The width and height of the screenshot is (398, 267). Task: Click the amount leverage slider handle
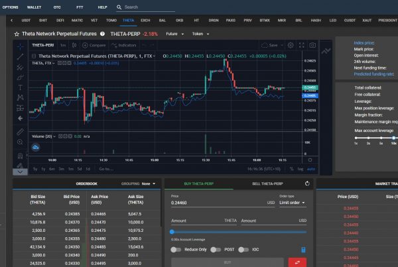click(172, 231)
